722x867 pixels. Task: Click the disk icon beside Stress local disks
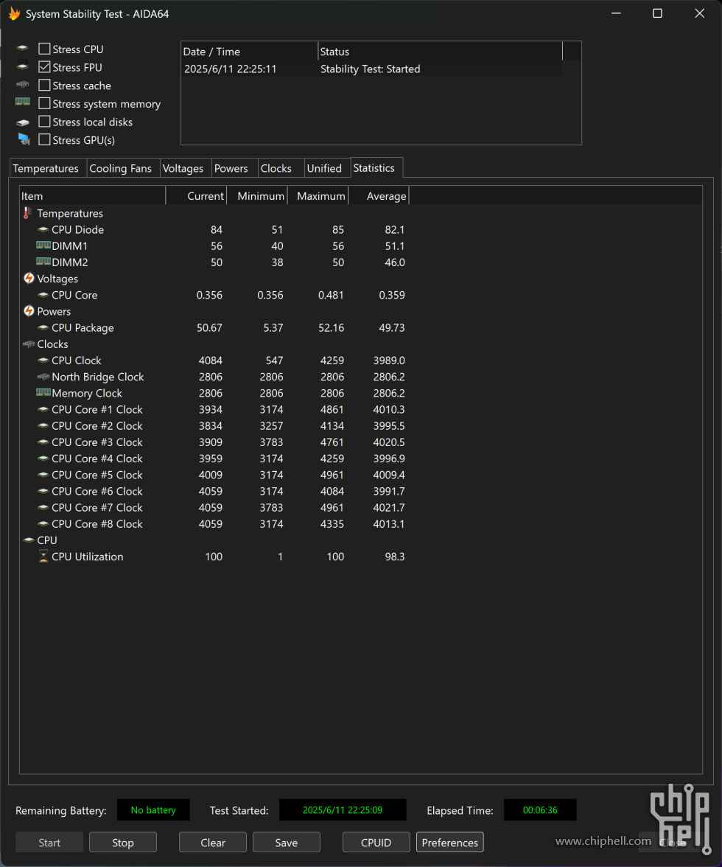[23, 122]
